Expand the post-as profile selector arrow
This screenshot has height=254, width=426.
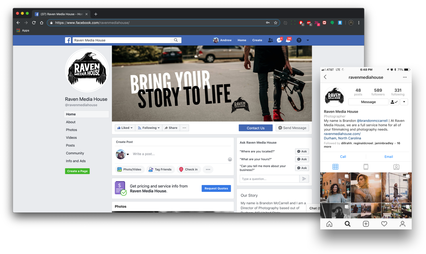click(128, 155)
